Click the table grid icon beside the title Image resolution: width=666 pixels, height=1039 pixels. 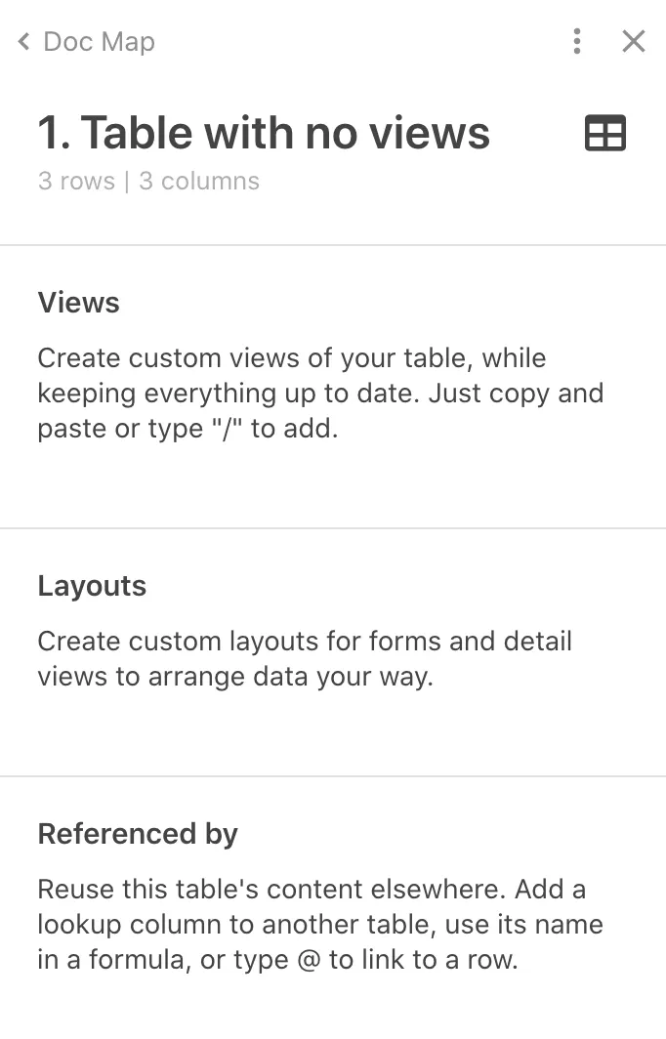coord(605,133)
